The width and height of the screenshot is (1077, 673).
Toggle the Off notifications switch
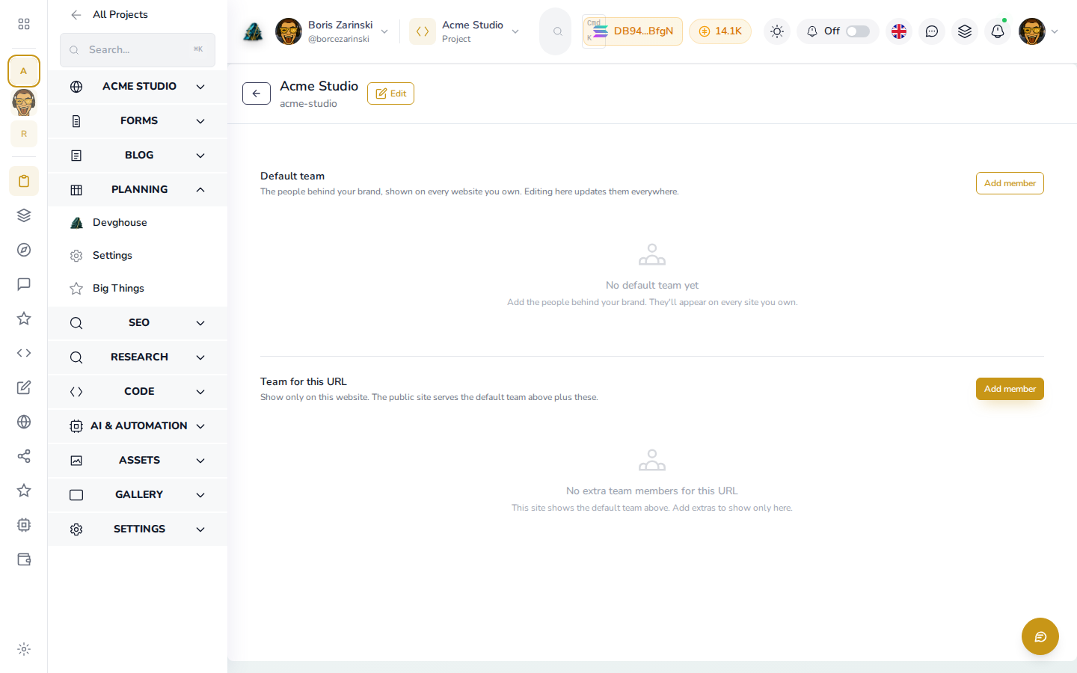coord(858,31)
